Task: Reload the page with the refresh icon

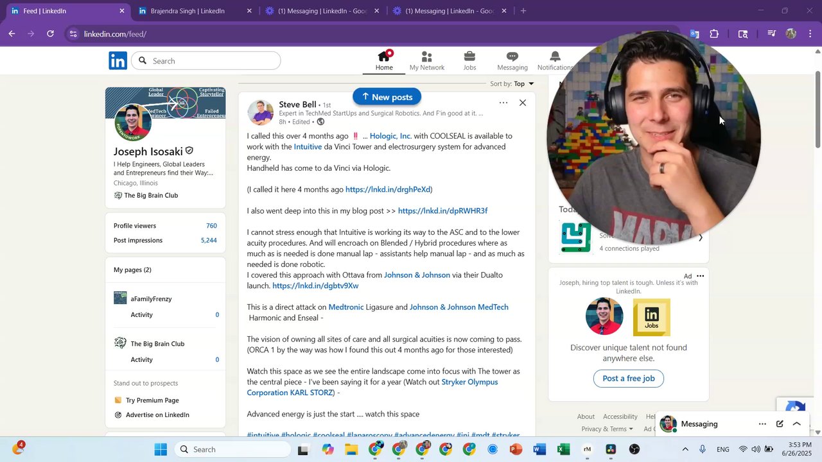Action: [x=50, y=34]
